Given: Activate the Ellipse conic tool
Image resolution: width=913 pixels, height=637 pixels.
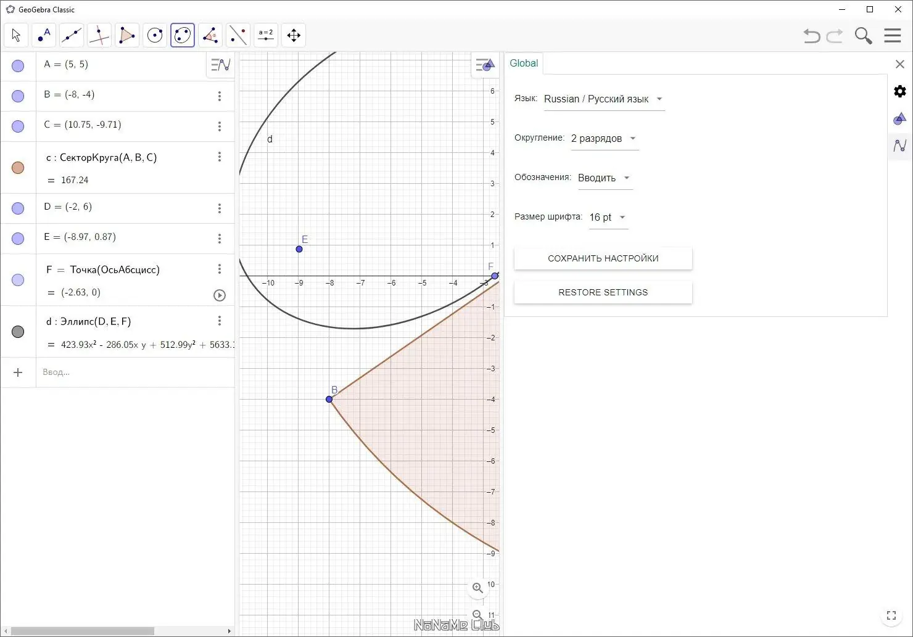Looking at the screenshot, I should (x=183, y=35).
